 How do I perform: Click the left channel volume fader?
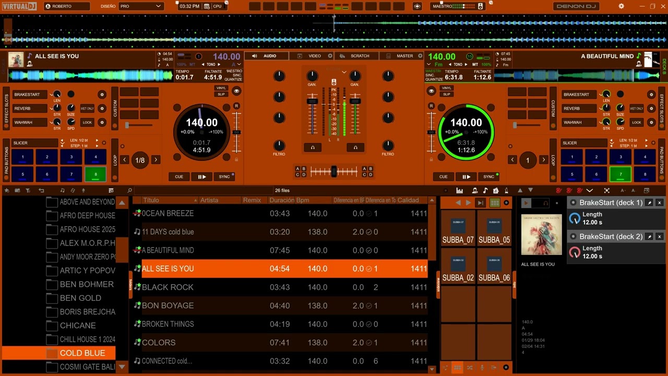312,101
